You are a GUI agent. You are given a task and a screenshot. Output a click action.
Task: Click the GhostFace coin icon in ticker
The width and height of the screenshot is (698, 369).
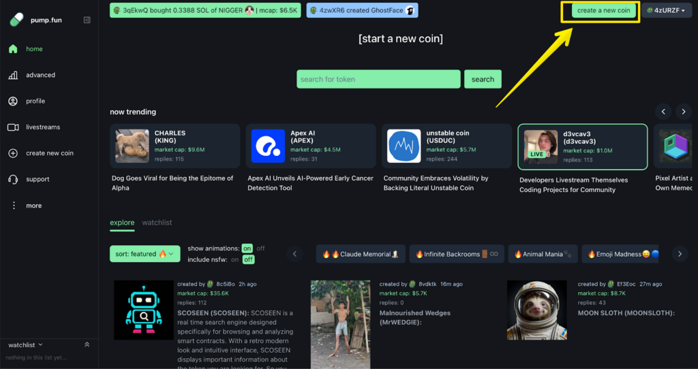[x=410, y=10]
